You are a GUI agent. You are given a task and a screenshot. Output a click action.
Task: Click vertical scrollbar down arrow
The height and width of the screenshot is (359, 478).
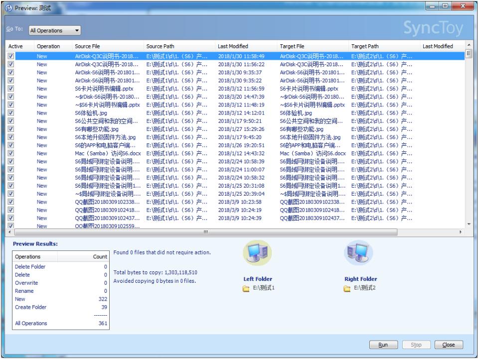point(468,225)
